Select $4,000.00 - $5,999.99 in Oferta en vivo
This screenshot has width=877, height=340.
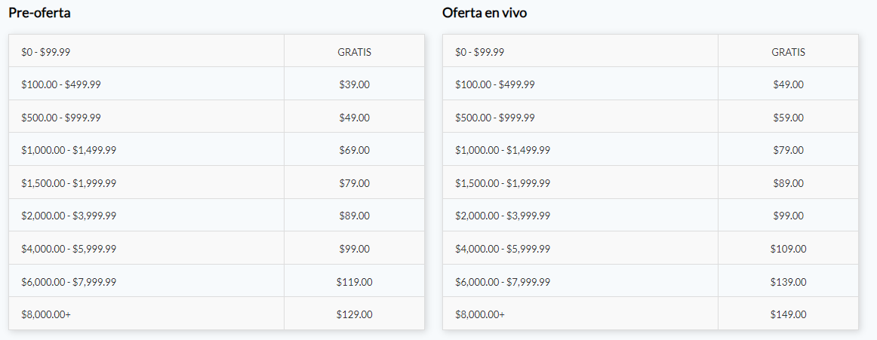point(502,249)
